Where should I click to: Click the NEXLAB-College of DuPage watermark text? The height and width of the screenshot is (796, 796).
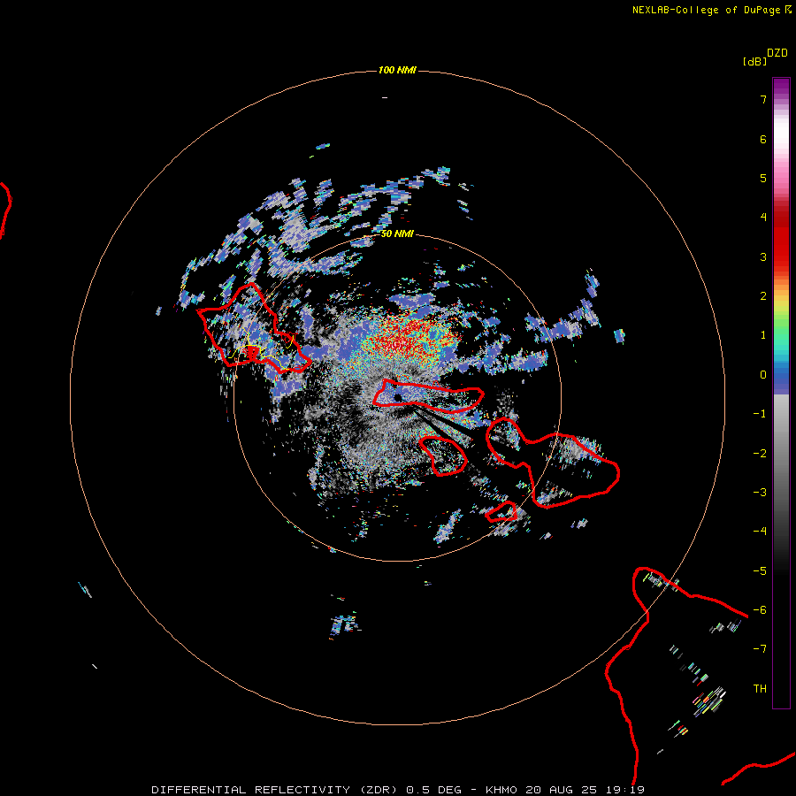point(711,10)
